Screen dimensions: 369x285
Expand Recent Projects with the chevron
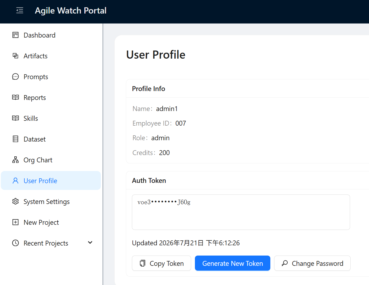pos(90,243)
